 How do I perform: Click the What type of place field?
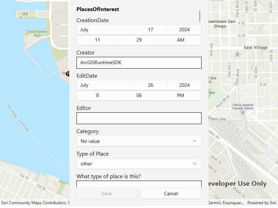(x=139, y=184)
